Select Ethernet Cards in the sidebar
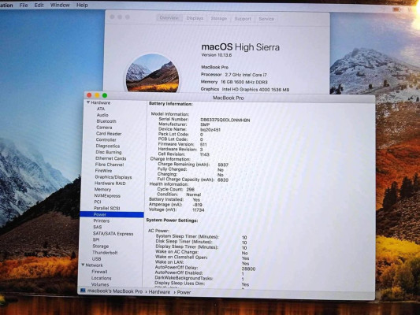The width and height of the screenshot is (420, 315). [x=110, y=158]
